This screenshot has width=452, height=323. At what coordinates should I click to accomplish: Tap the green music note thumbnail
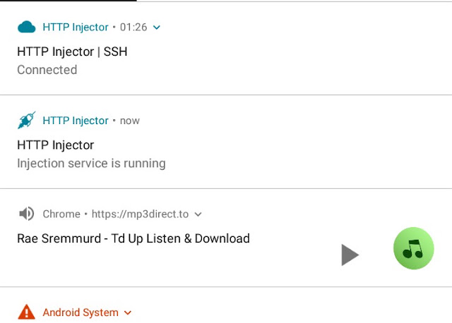point(414,248)
